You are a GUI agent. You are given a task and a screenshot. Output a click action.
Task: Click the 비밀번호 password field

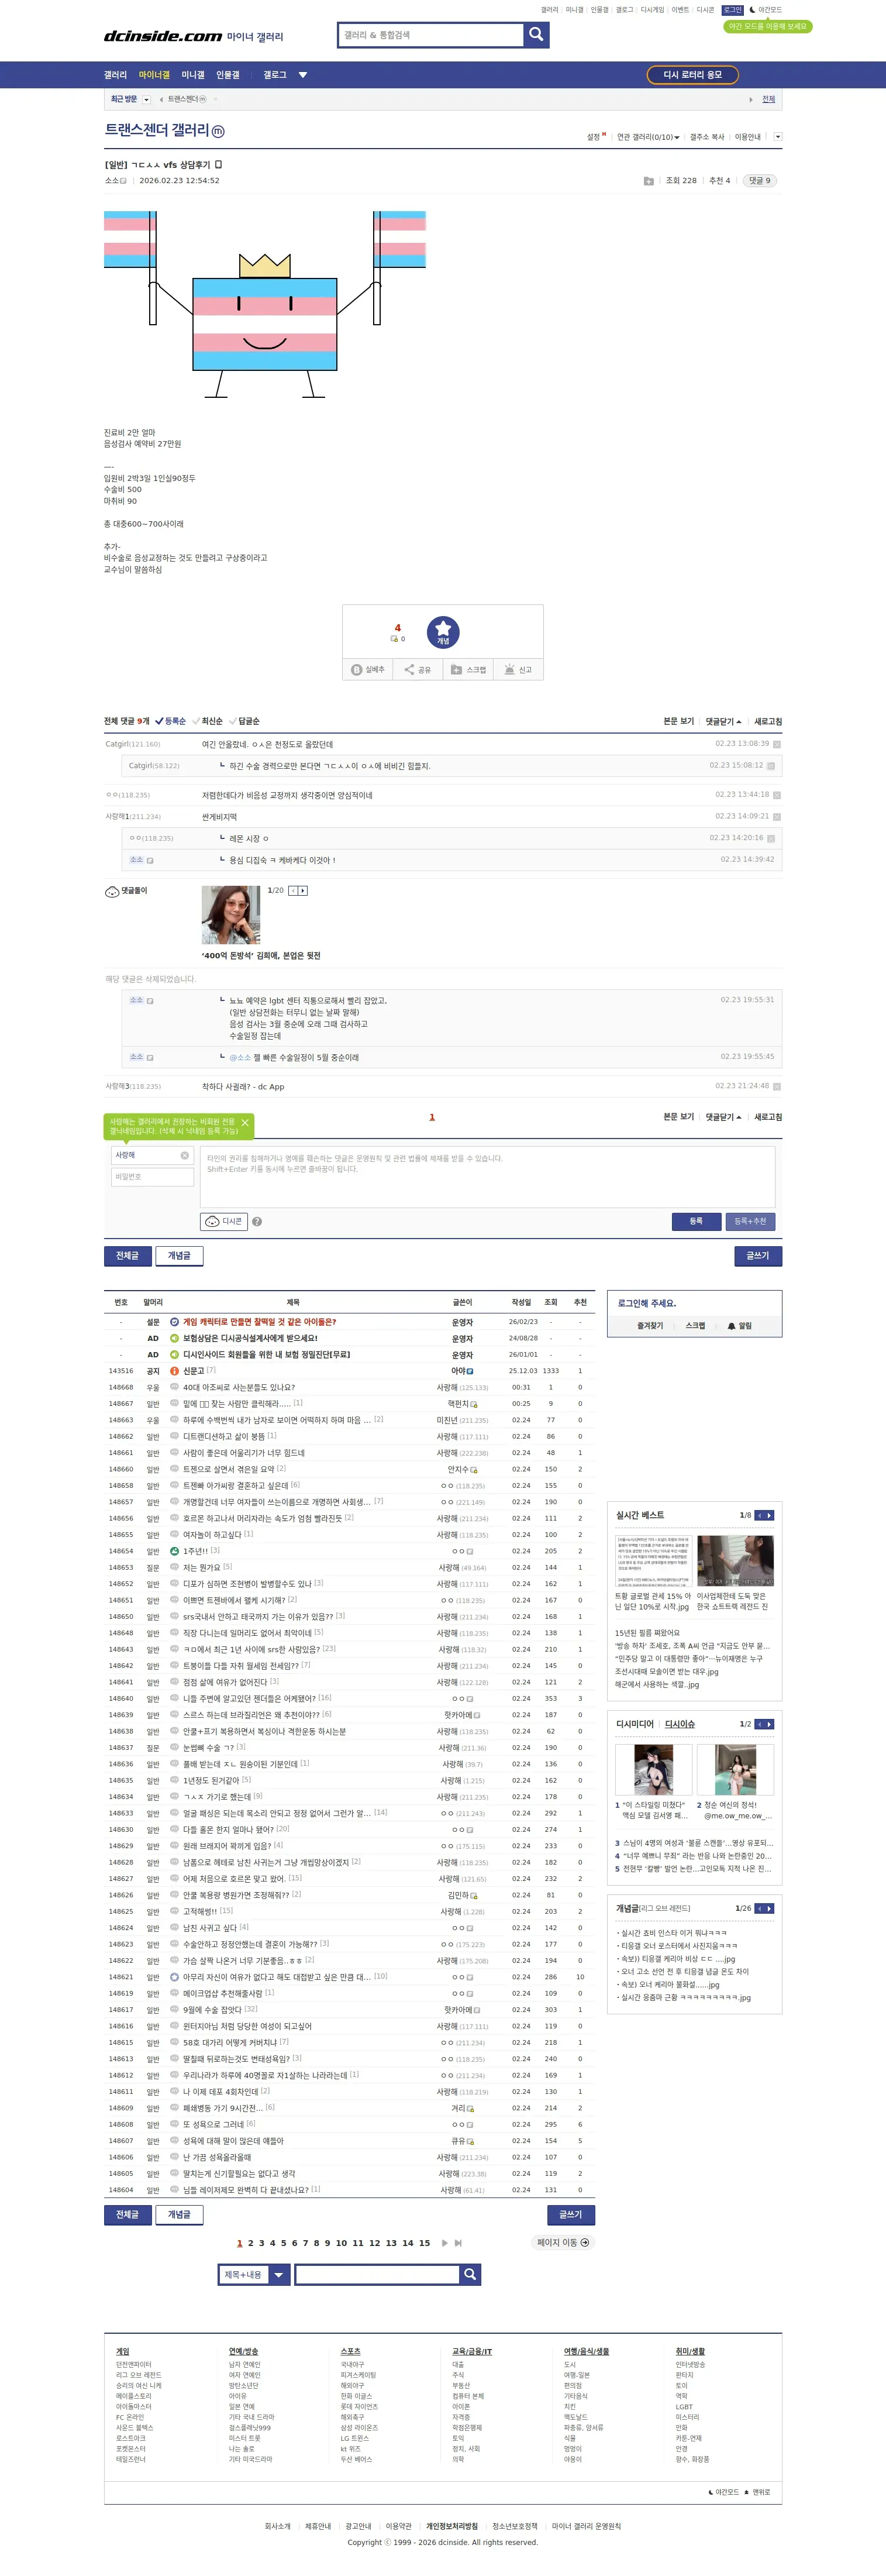(153, 1177)
